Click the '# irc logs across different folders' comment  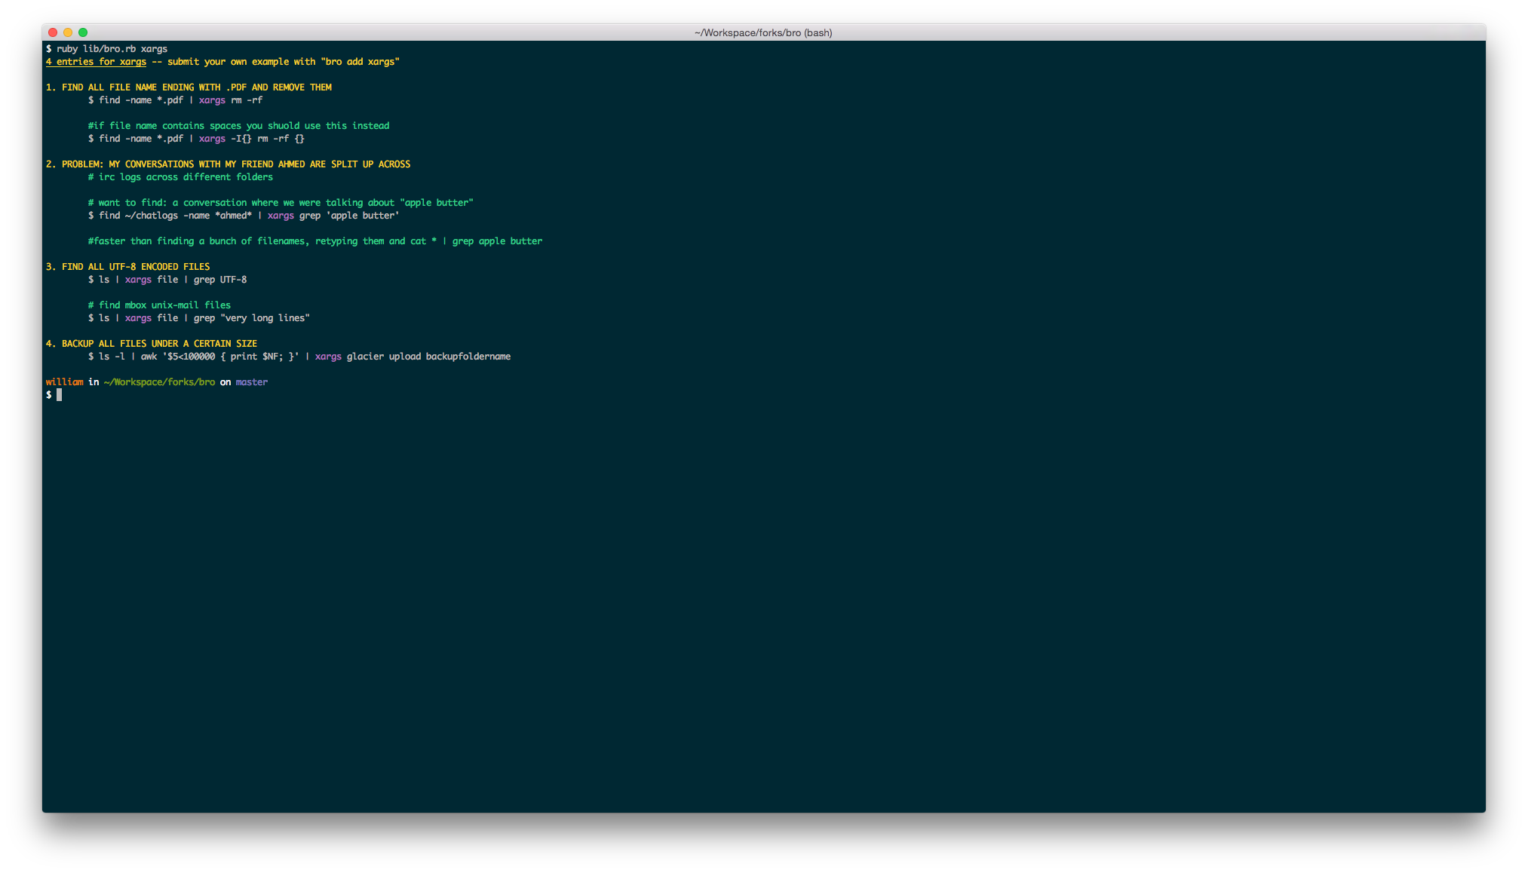pos(180,177)
